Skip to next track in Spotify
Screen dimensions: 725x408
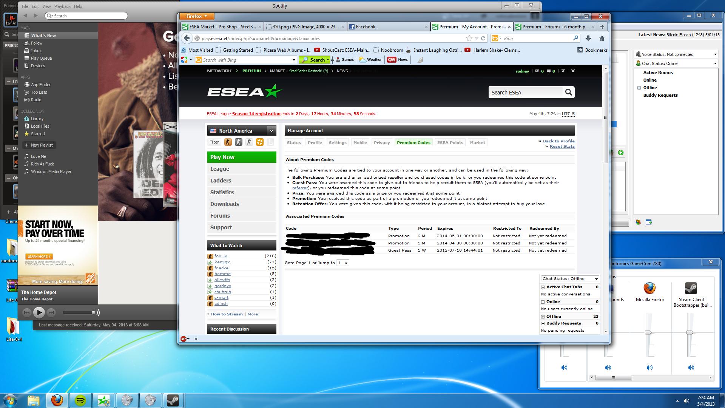[x=51, y=312]
